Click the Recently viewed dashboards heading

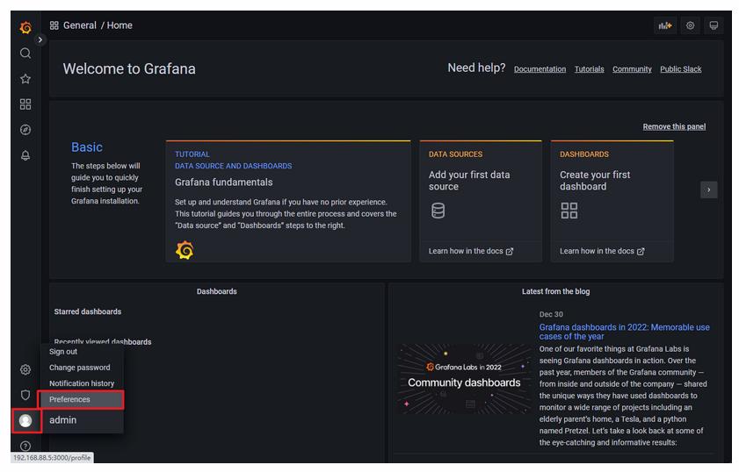point(103,341)
